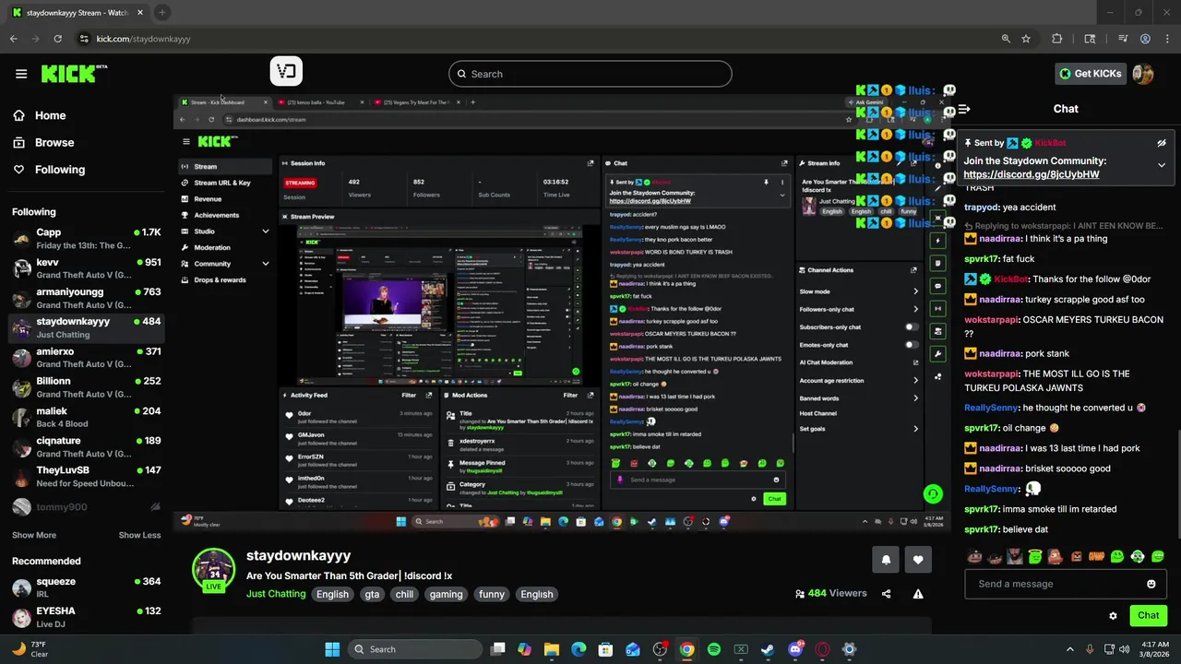Select Achievements in streamed dashboard sidebar
1181x664 pixels.
pos(216,215)
